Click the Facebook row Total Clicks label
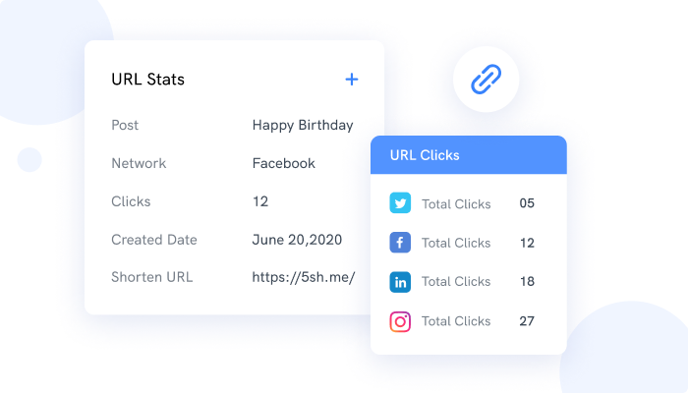 456,243
